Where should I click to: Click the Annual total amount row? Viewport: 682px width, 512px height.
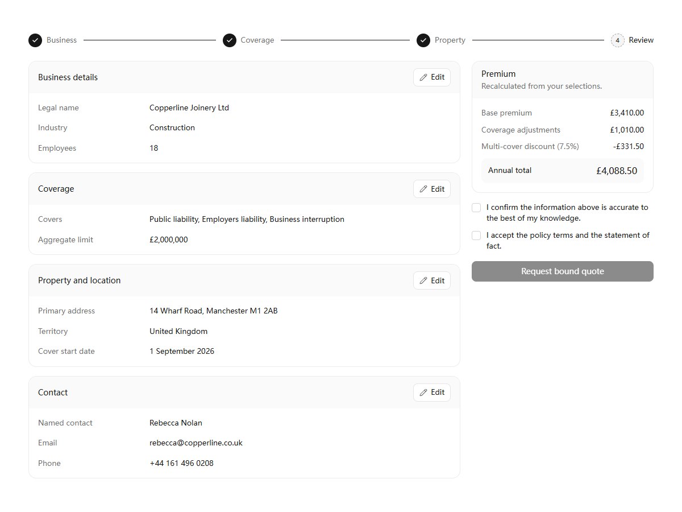pos(563,171)
